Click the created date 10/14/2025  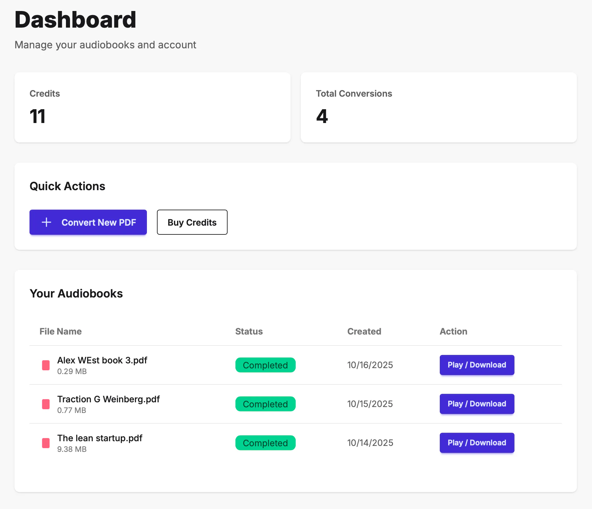coord(370,443)
